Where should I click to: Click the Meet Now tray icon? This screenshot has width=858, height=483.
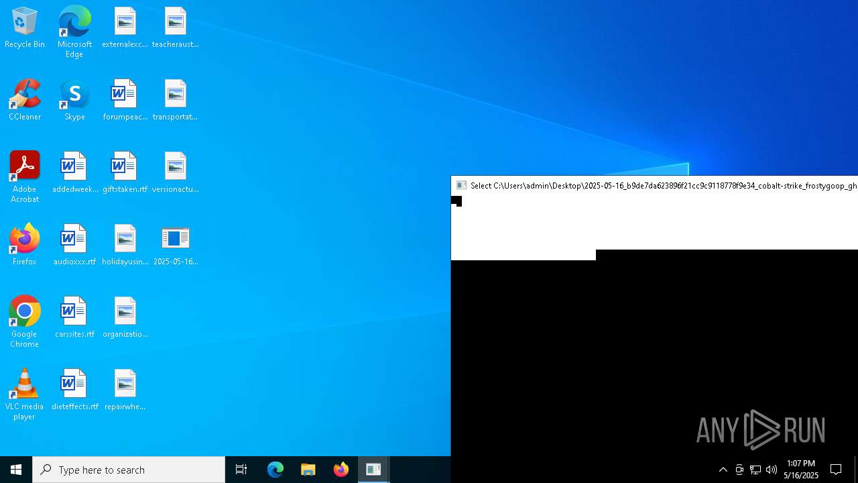click(739, 470)
